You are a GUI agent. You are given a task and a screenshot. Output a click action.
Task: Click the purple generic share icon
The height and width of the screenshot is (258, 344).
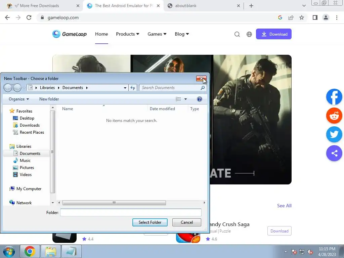(x=334, y=153)
